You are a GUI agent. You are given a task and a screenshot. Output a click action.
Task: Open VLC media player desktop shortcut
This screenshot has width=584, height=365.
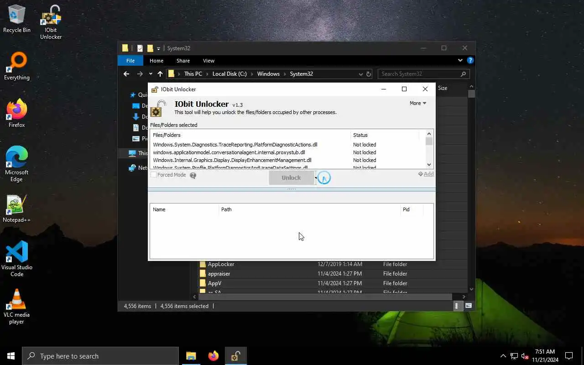pyautogui.click(x=17, y=307)
